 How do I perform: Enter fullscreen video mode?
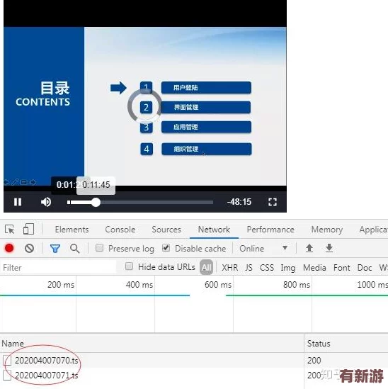[273, 202]
